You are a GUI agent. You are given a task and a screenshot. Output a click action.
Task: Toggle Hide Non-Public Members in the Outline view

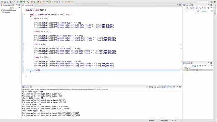[x=202, y=66]
